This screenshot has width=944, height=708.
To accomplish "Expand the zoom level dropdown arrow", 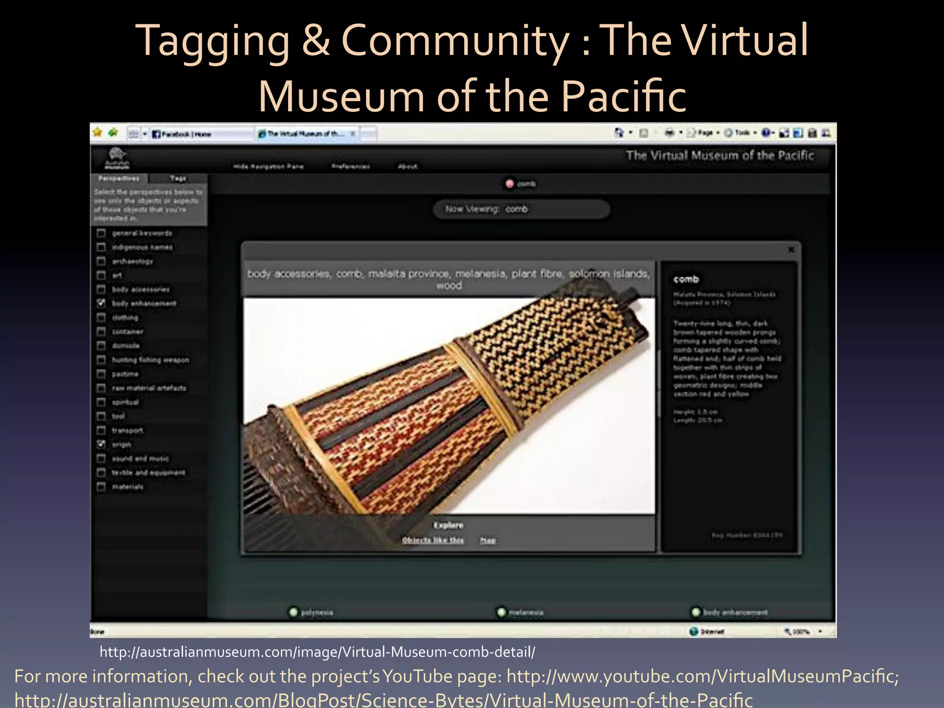I will click(820, 631).
